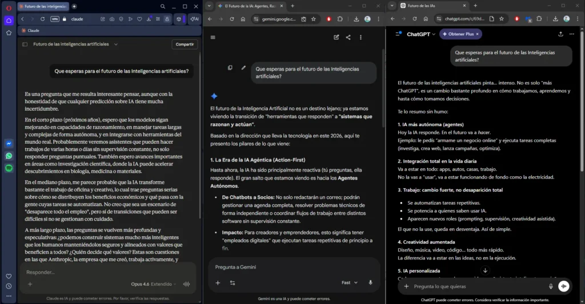Open ChatGPT window tab search chevron
Image resolution: width=585 pixels, height=304 pixels.
(x=392, y=6)
